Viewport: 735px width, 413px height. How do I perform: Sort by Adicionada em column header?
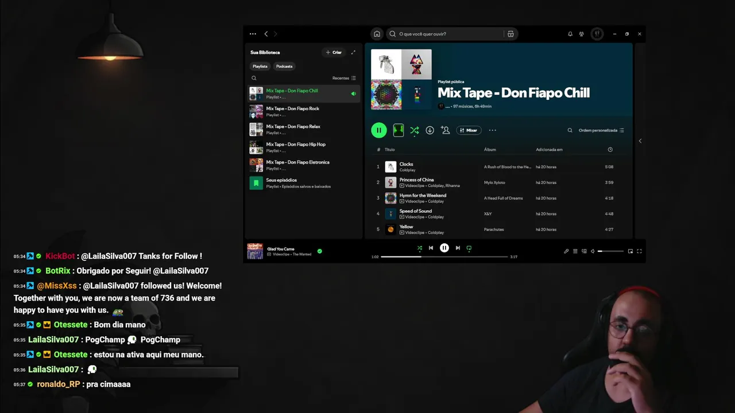coord(549,150)
